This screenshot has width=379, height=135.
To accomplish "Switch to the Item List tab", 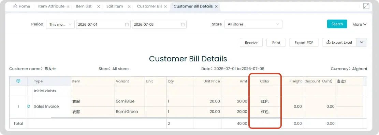I will 84,6.
